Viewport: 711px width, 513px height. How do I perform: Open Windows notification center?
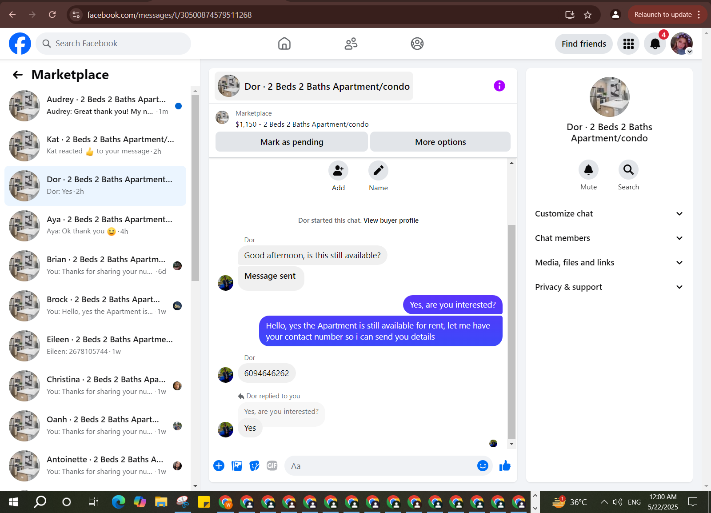(693, 502)
